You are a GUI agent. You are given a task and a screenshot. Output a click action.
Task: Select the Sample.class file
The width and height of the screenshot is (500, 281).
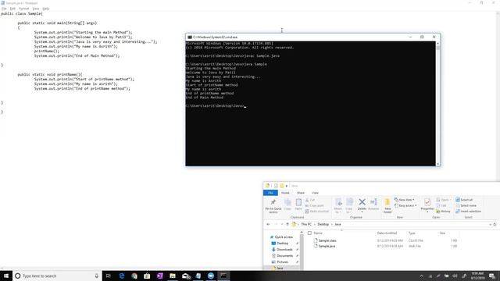[x=327, y=240]
